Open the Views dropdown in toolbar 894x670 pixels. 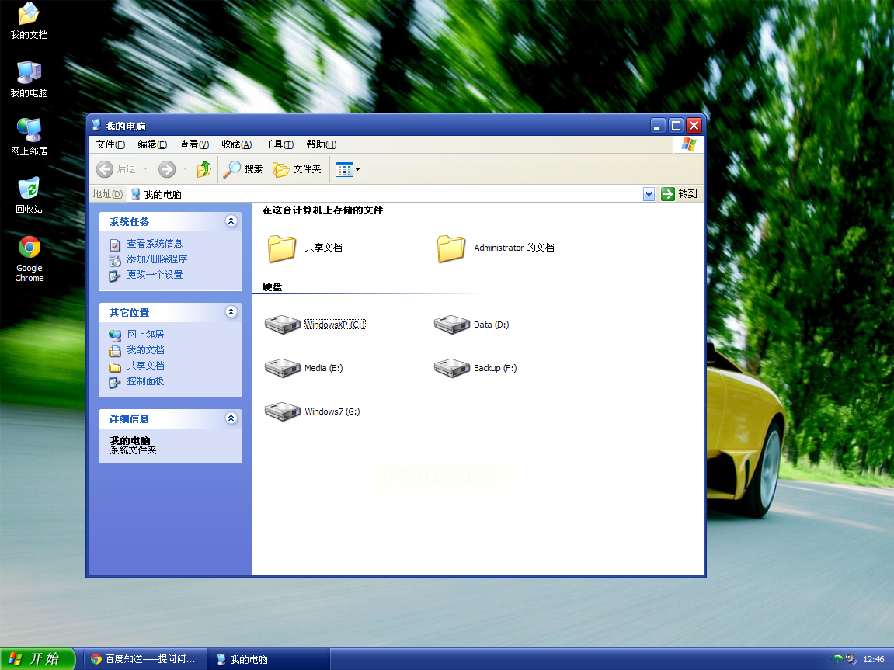[x=347, y=169]
